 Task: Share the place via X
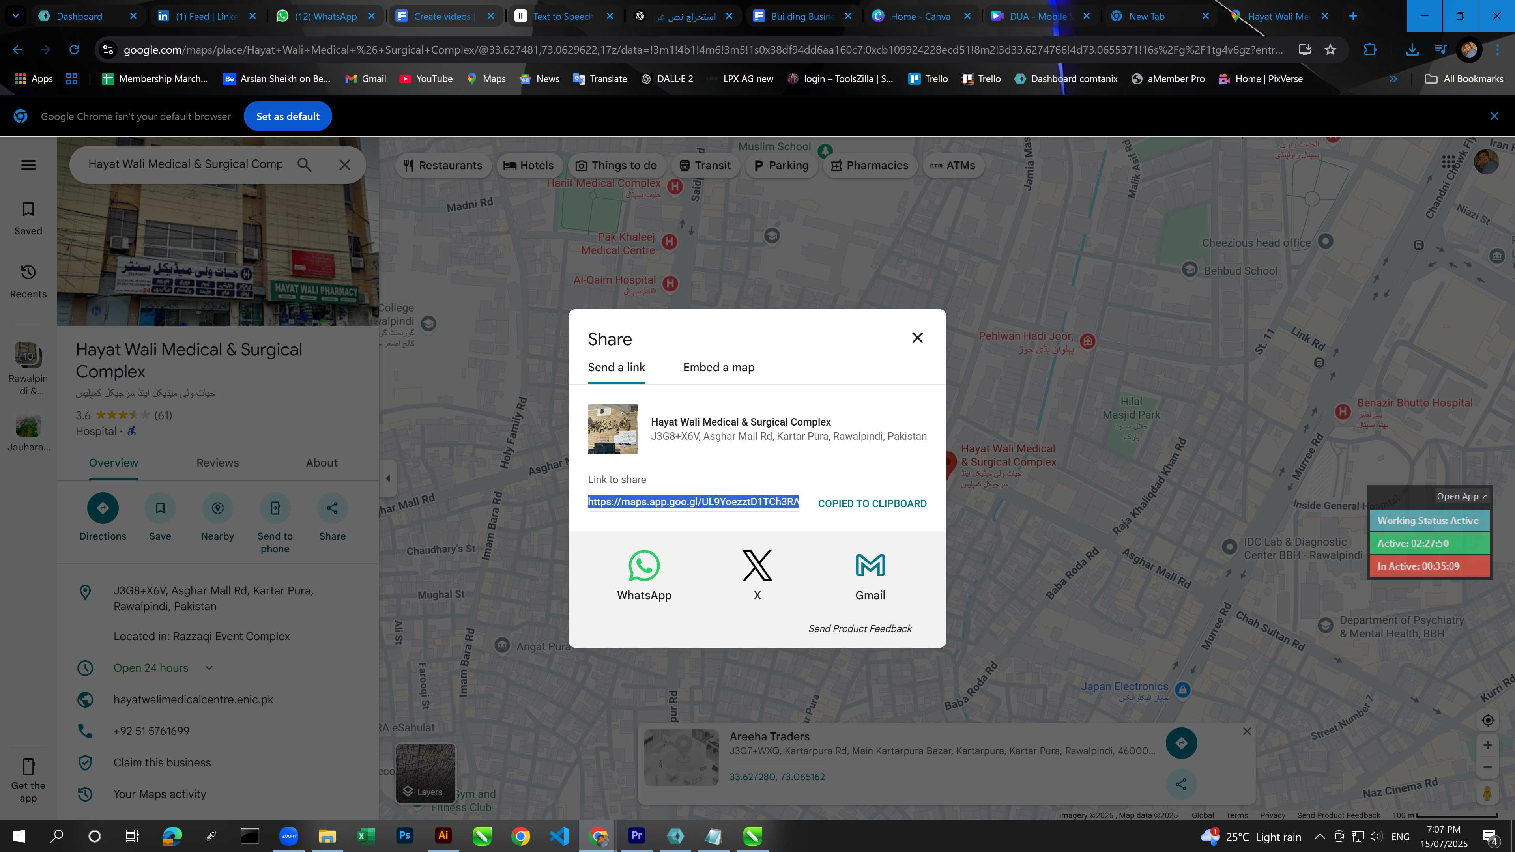(757, 575)
